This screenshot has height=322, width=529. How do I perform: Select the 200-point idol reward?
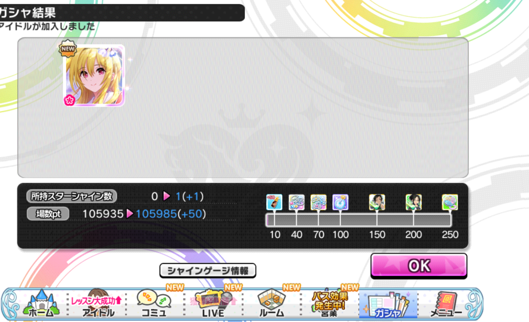(413, 202)
